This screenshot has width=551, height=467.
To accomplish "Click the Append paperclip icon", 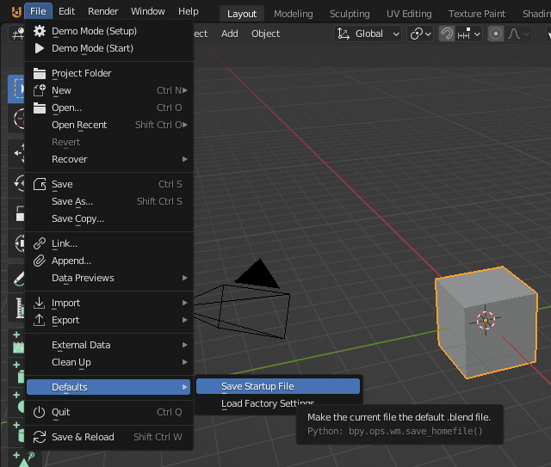I will 40,261.
